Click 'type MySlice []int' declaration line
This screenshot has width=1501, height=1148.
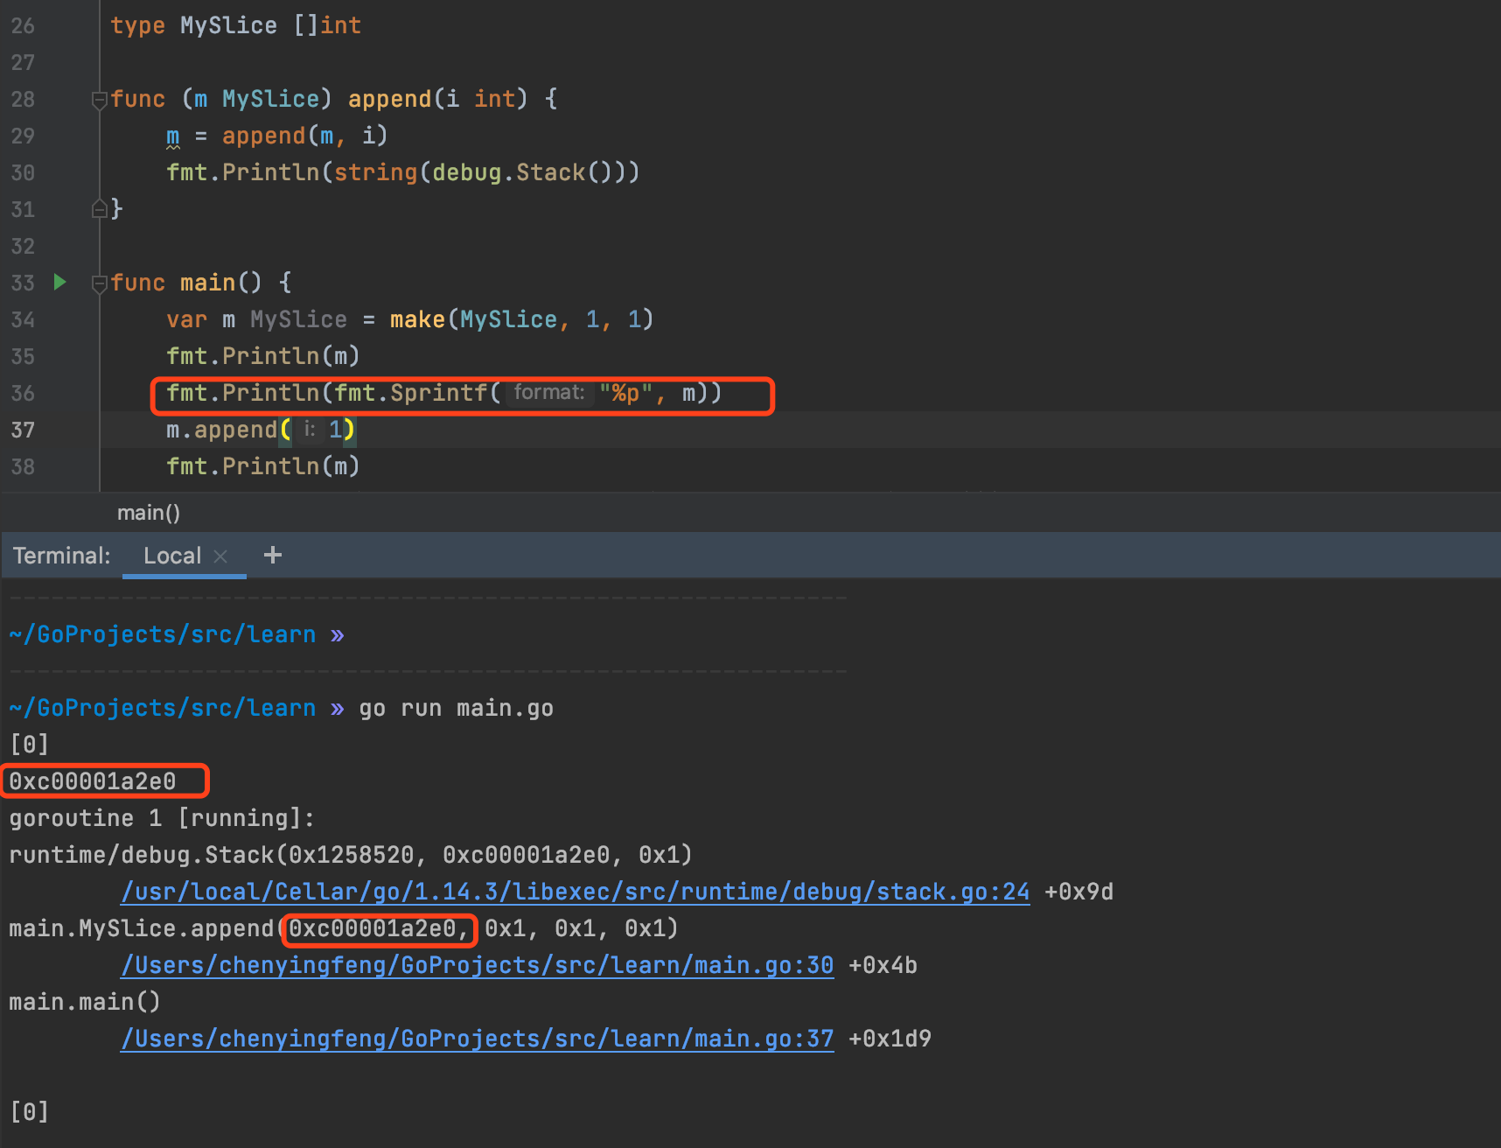coord(236,25)
